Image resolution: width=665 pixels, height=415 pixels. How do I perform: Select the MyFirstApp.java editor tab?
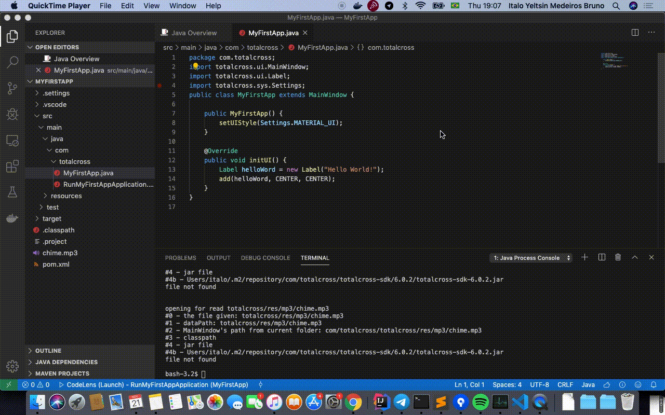tap(273, 33)
